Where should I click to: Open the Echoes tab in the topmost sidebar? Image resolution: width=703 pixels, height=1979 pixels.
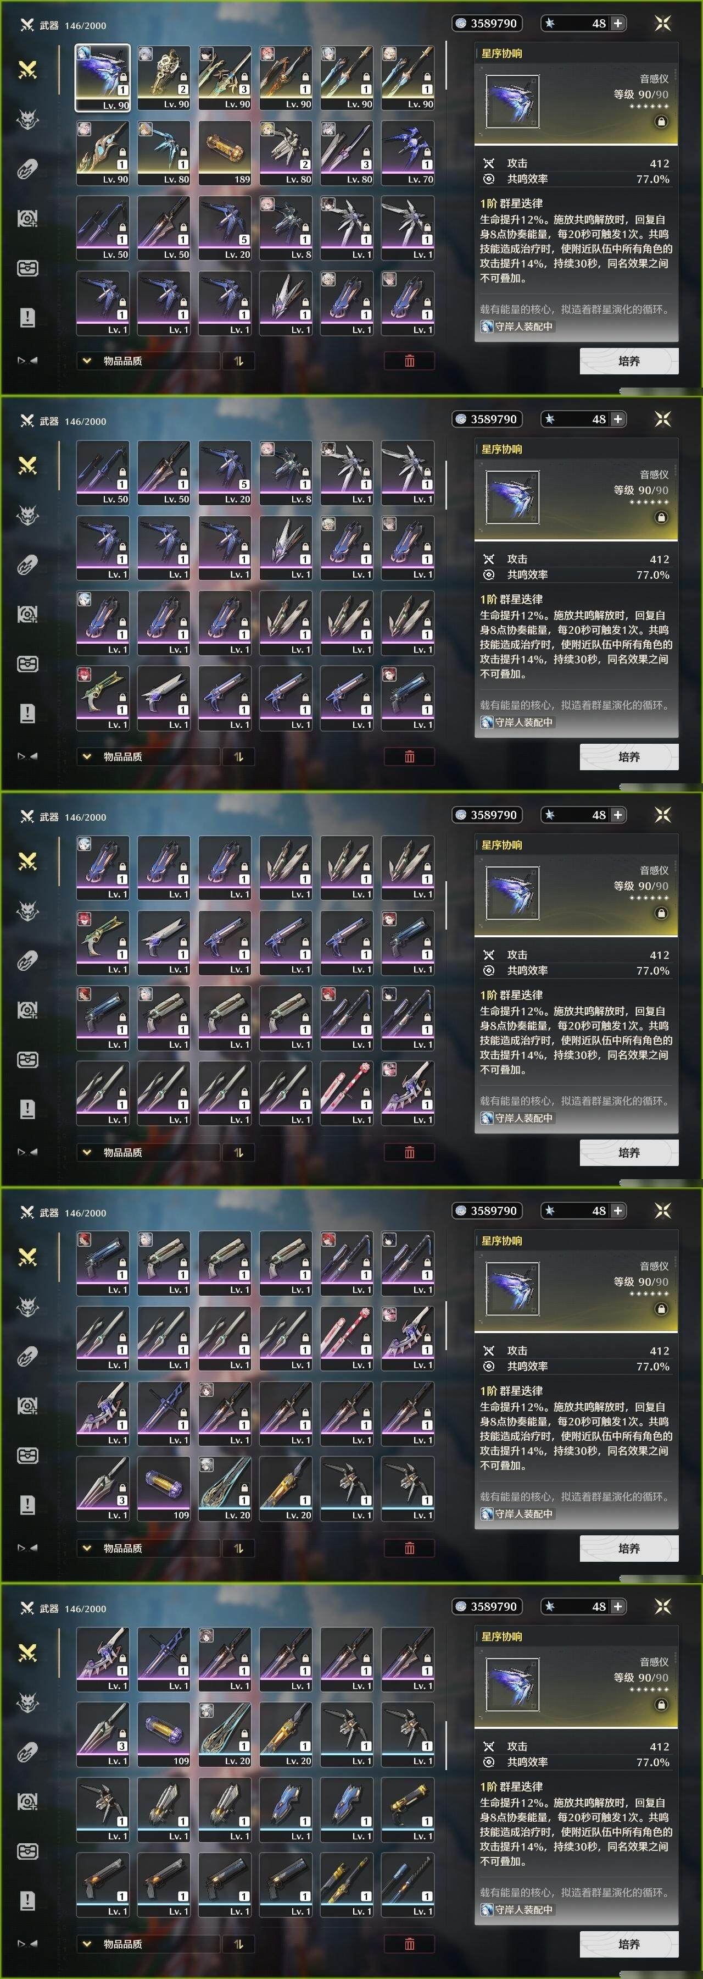click(x=27, y=120)
